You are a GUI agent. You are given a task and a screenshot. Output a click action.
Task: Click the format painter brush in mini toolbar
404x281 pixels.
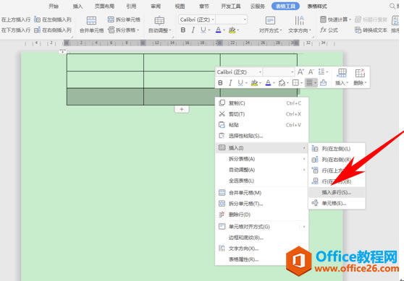click(323, 82)
